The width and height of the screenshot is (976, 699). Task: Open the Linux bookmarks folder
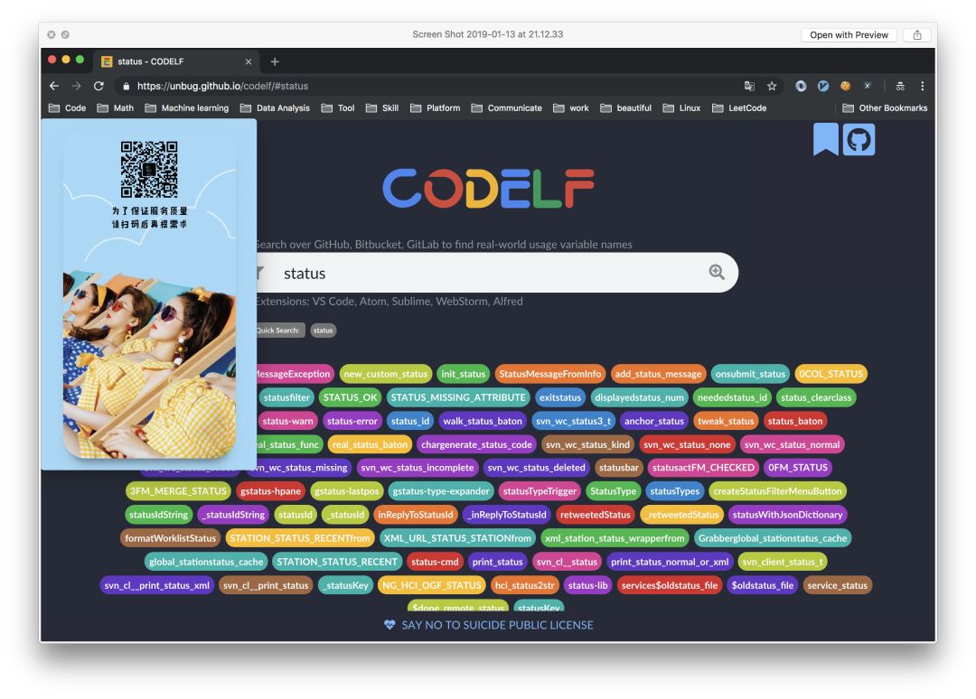pos(681,107)
